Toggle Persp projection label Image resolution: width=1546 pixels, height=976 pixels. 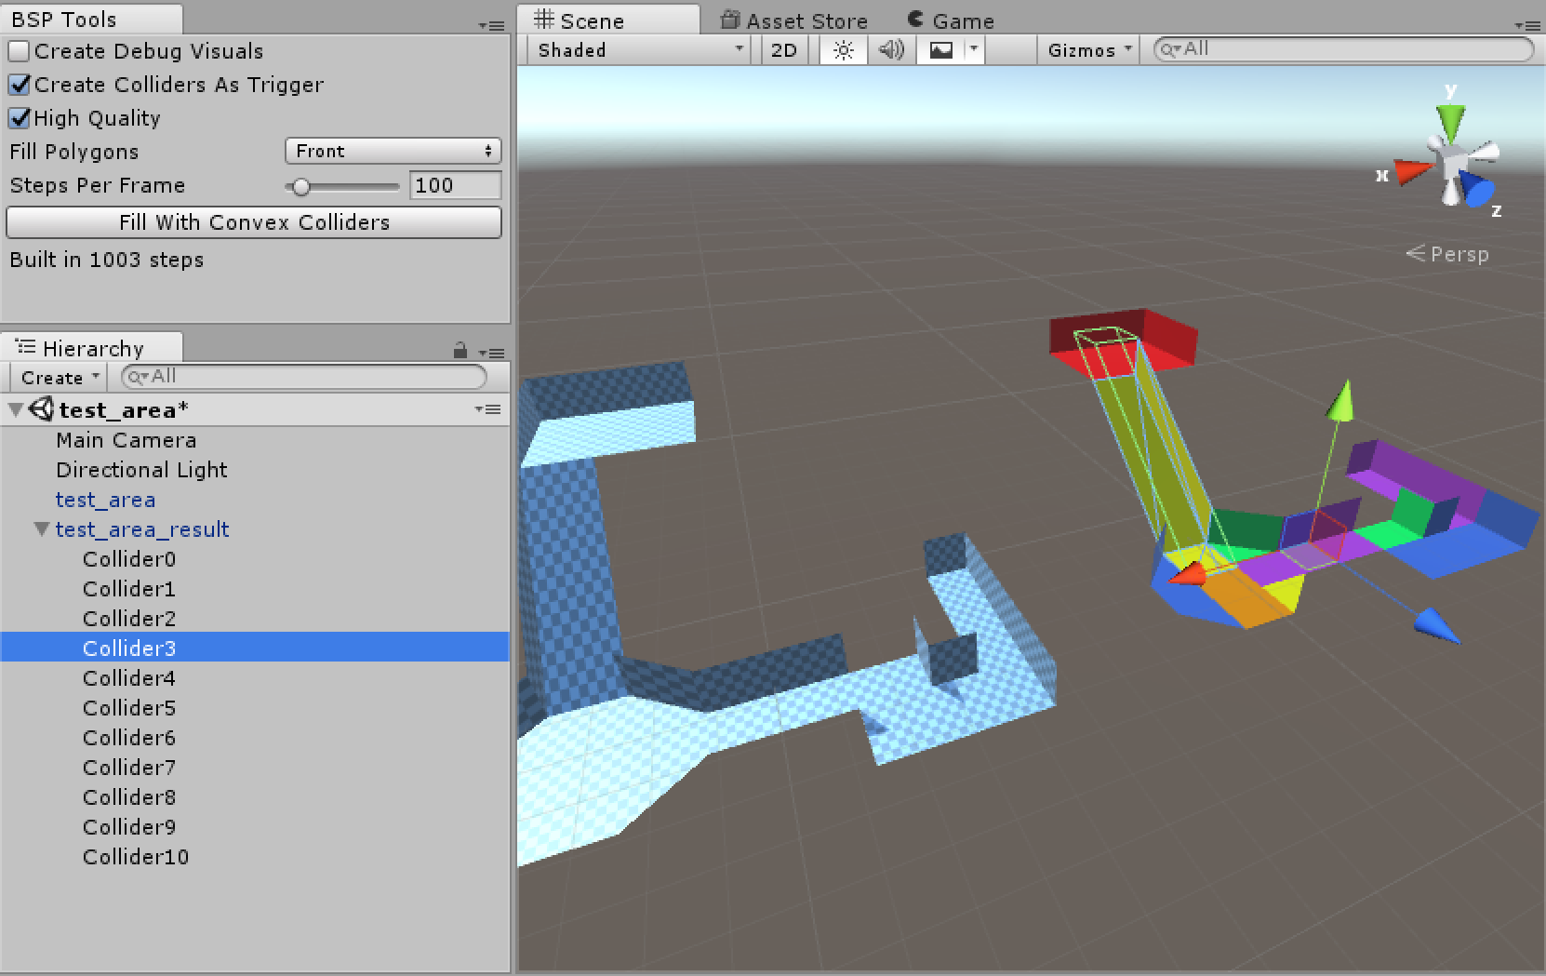click(1447, 254)
